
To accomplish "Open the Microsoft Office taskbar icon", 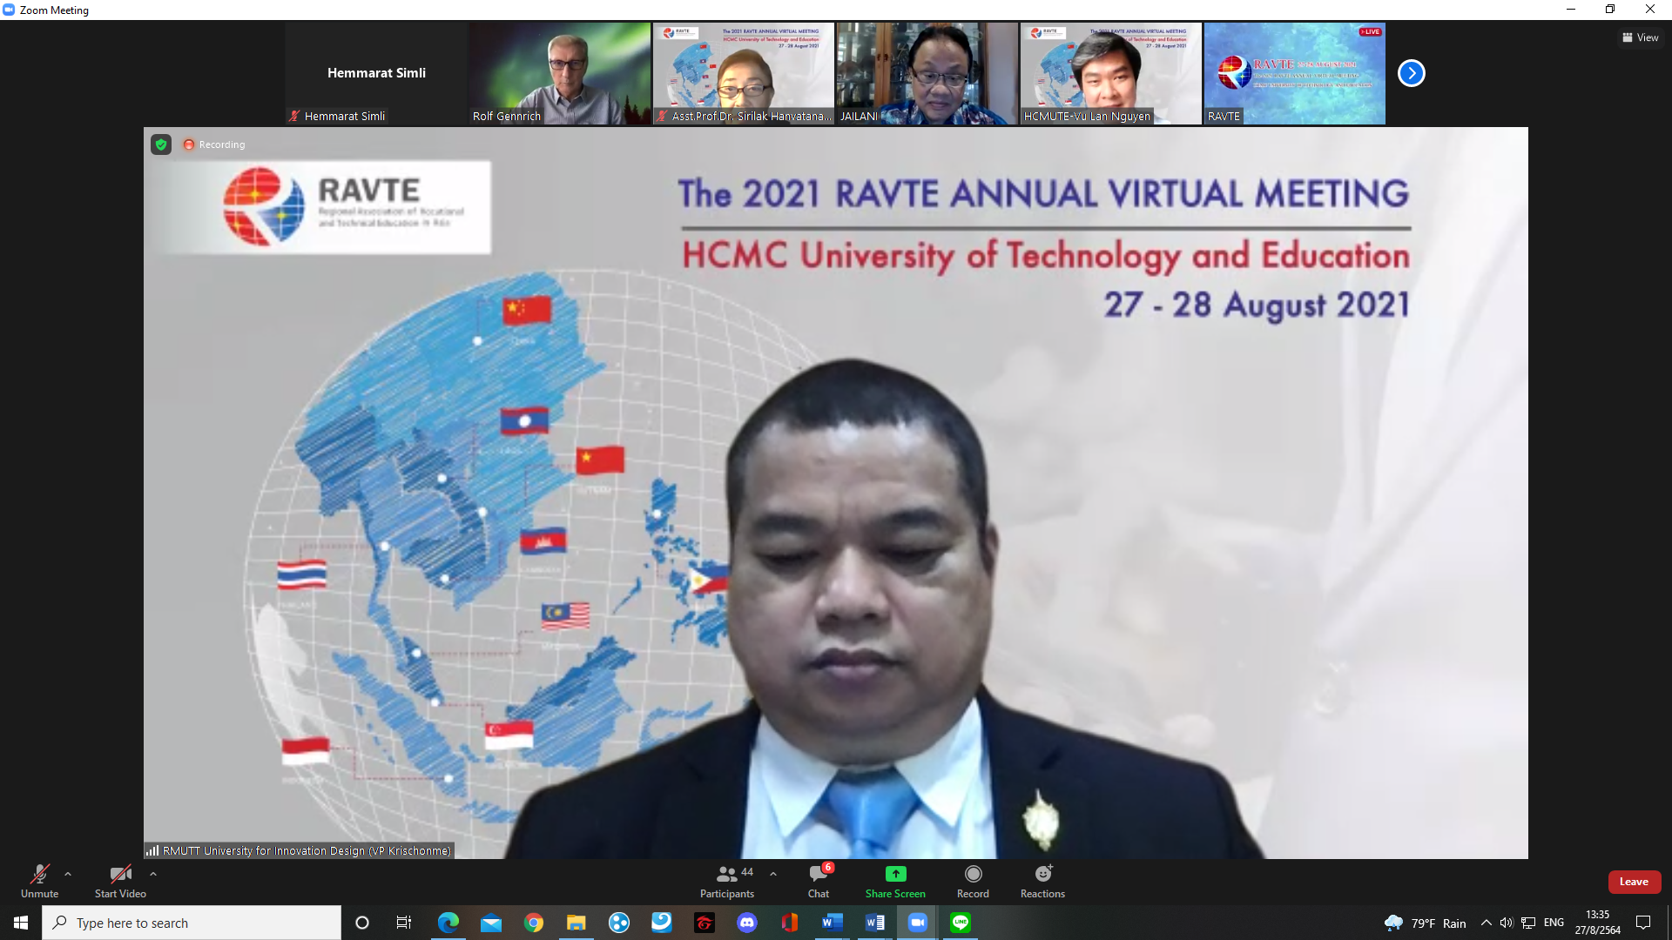I will pyautogui.click(x=790, y=923).
